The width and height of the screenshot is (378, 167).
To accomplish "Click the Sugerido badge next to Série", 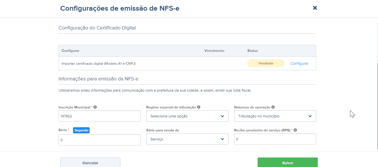I will pyautogui.click(x=81, y=130).
